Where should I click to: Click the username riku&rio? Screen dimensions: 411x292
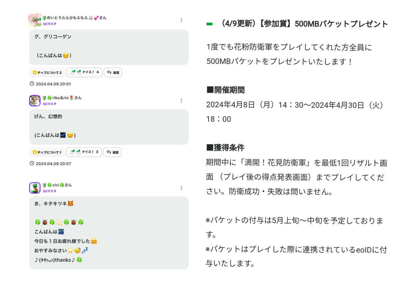coord(60,98)
